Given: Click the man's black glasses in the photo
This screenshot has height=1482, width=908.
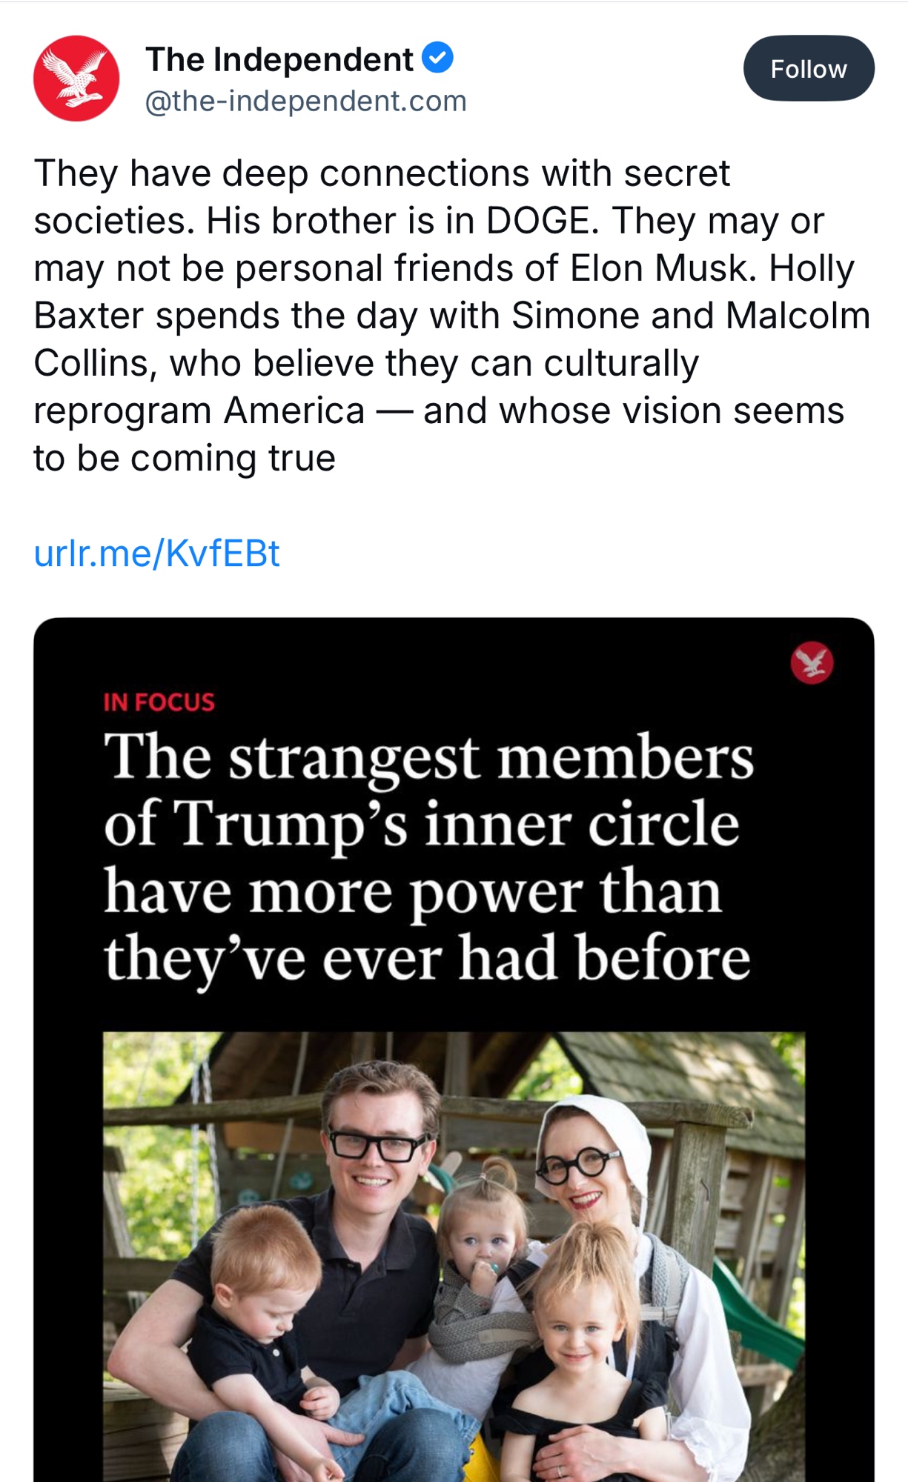Looking at the screenshot, I should tap(377, 1146).
